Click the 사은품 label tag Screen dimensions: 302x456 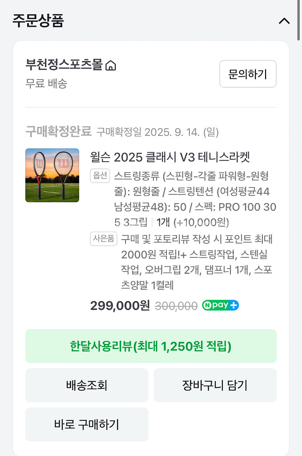point(103,240)
